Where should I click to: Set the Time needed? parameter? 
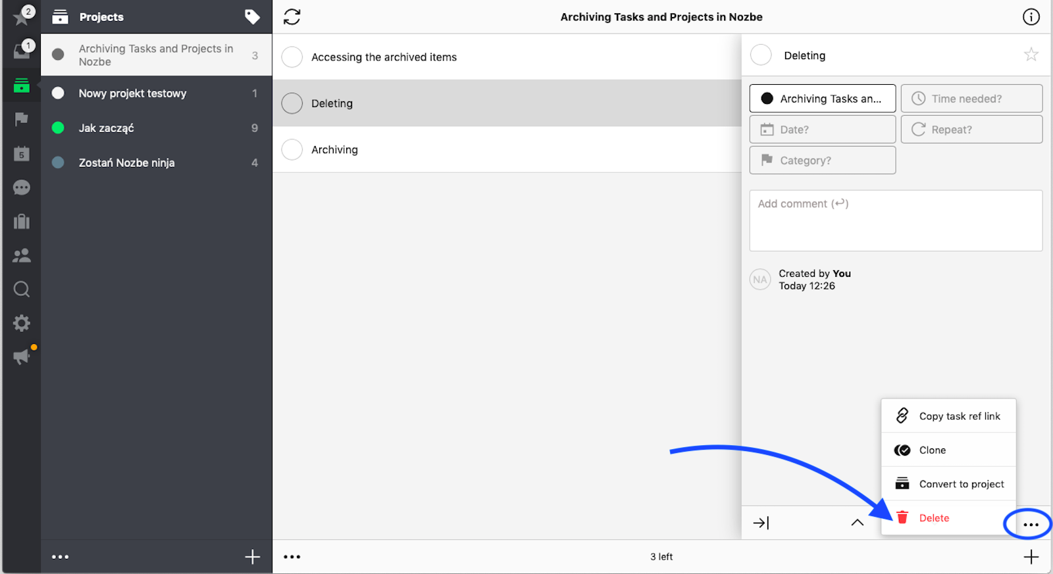click(x=971, y=99)
